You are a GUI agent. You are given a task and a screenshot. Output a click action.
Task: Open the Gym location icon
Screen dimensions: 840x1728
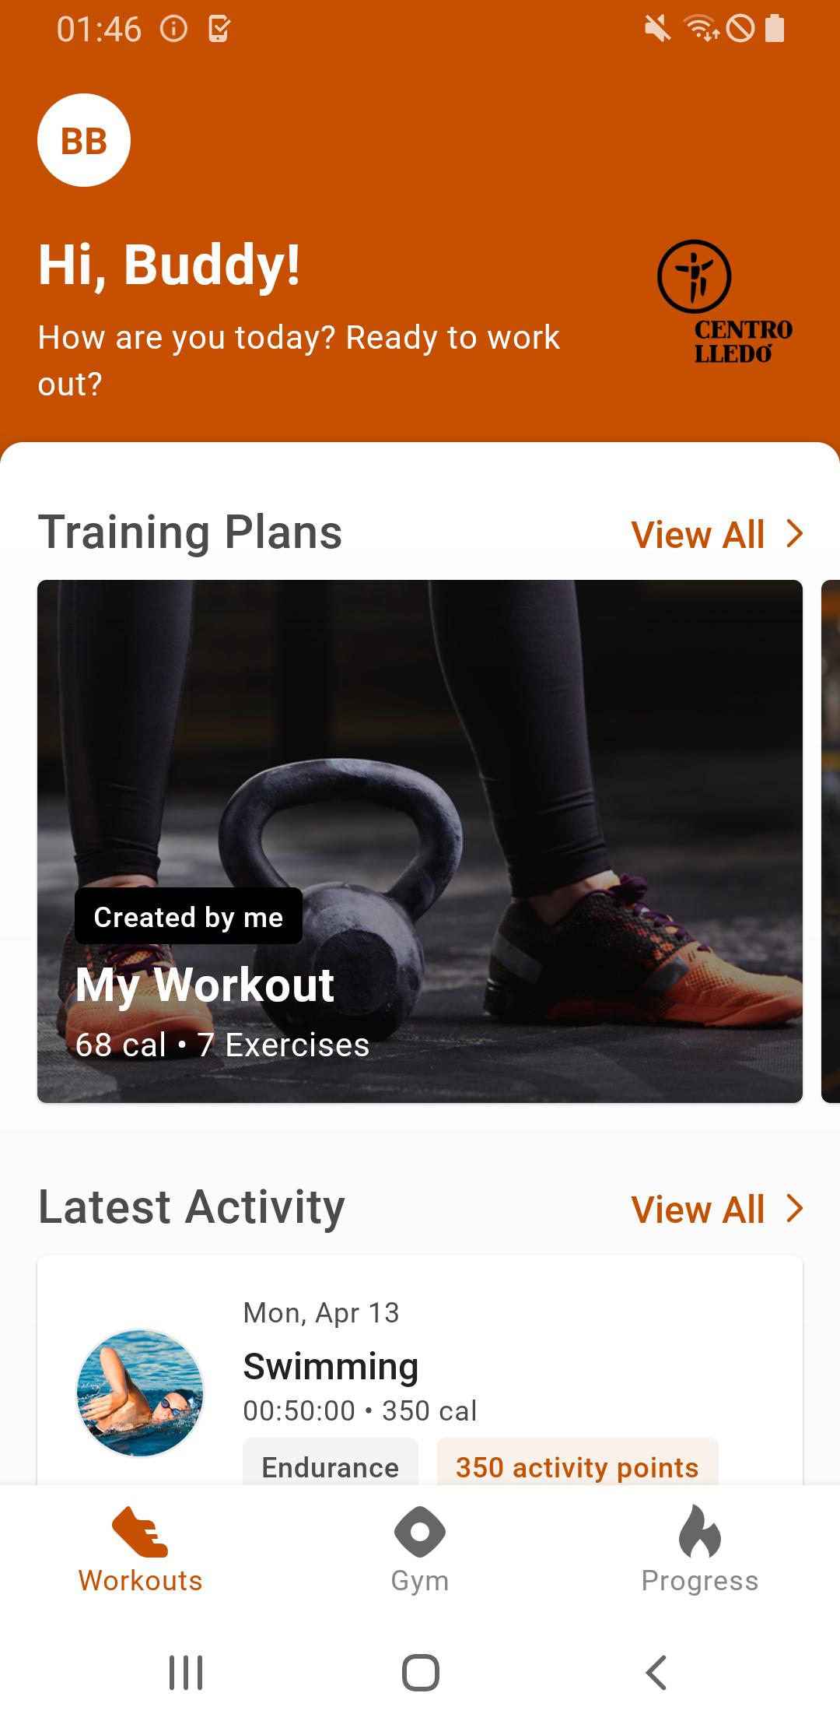pos(420,1532)
